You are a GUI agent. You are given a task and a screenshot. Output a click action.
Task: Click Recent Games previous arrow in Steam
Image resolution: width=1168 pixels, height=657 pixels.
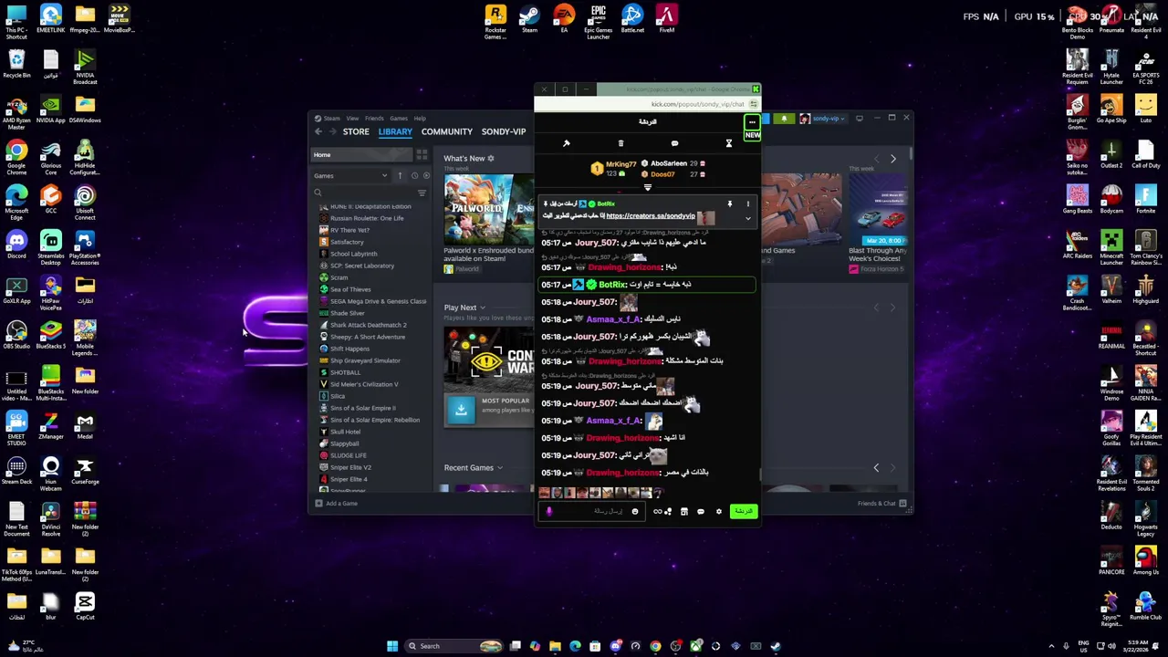(876, 468)
